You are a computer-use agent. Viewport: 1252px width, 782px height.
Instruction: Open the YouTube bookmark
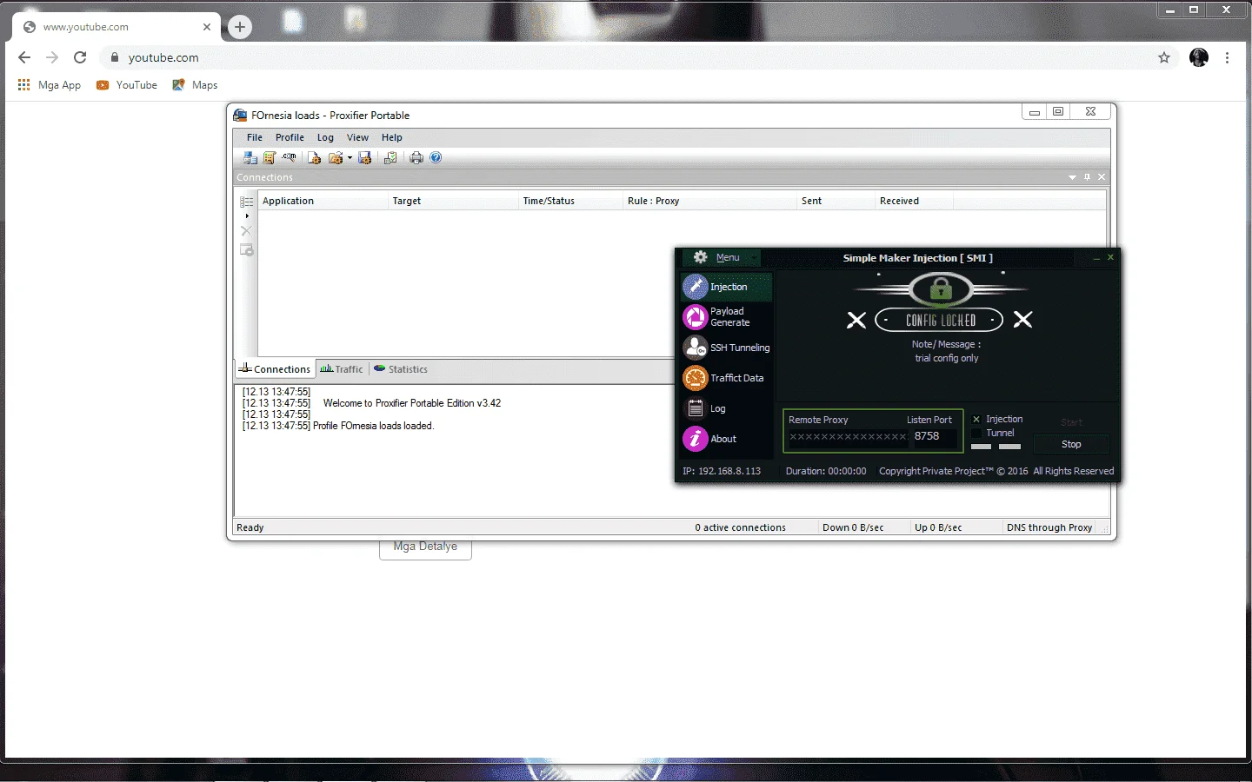coord(127,85)
